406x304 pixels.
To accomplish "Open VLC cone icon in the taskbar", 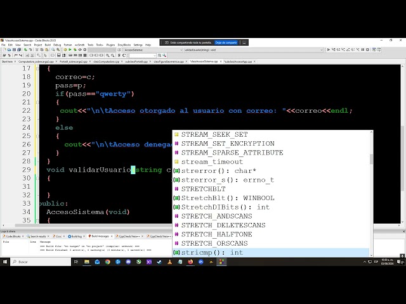I will (169, 262).
